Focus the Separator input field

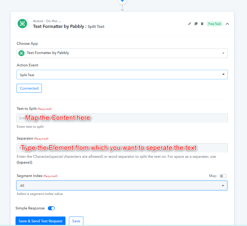(x=122, y=148)
